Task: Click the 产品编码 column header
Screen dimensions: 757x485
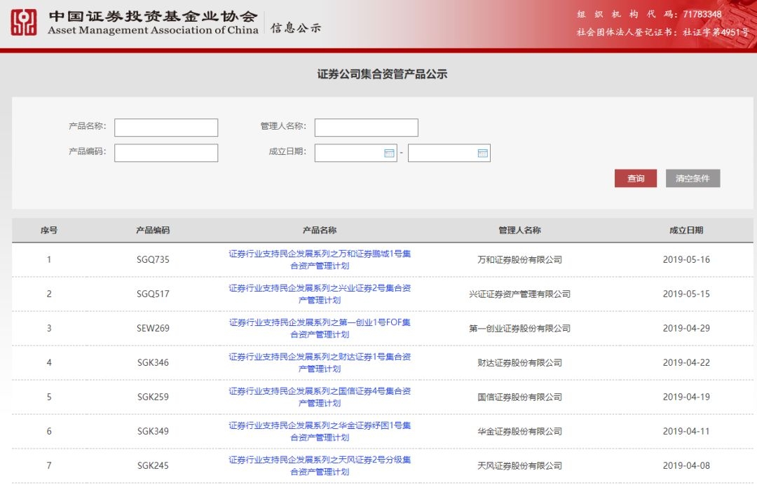Action: click(x=153, y=230)
